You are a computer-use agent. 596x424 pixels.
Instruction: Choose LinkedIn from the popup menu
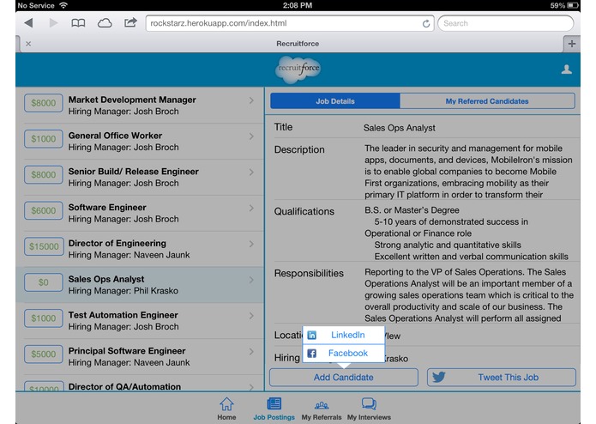point(344,335)
